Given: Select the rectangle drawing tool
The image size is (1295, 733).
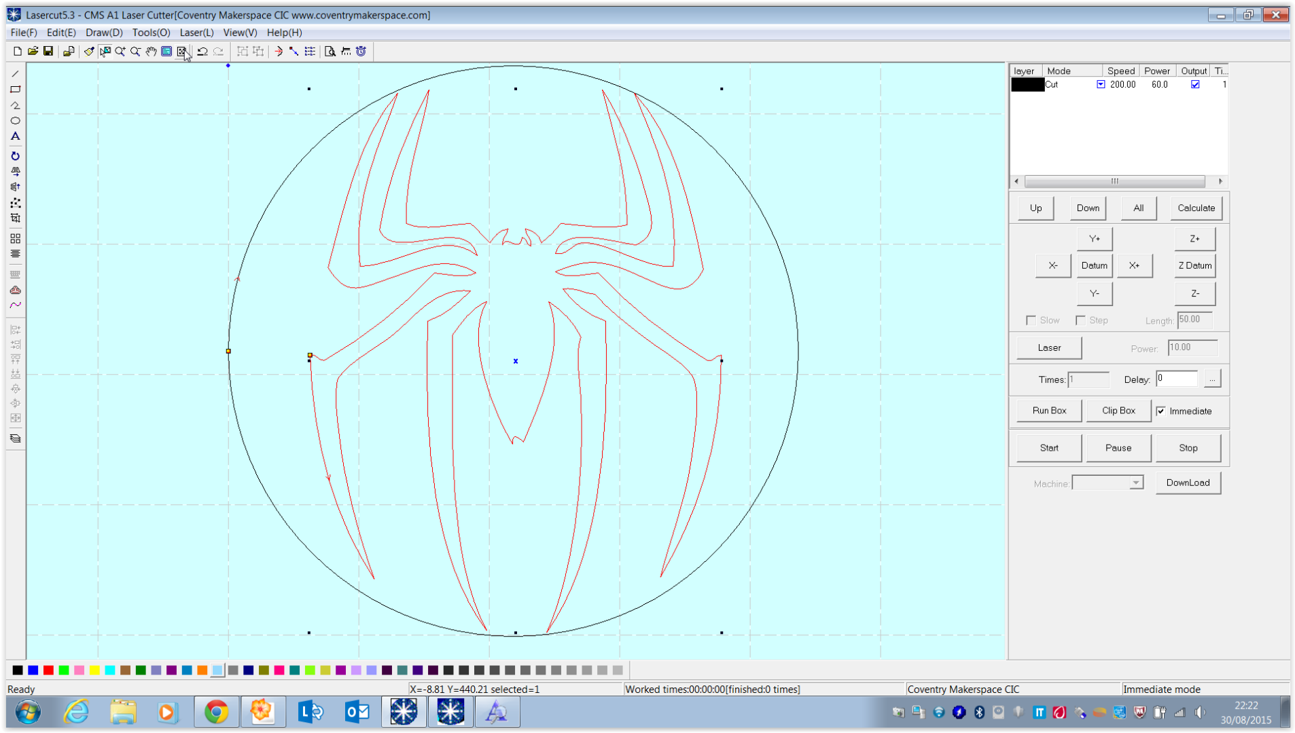Looking at the screenshot, I should click(x=16, y=90).
